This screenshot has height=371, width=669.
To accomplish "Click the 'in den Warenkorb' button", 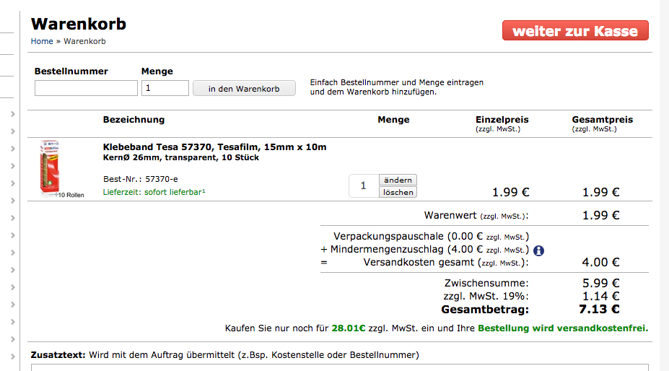I will click(x=244, y=88).
